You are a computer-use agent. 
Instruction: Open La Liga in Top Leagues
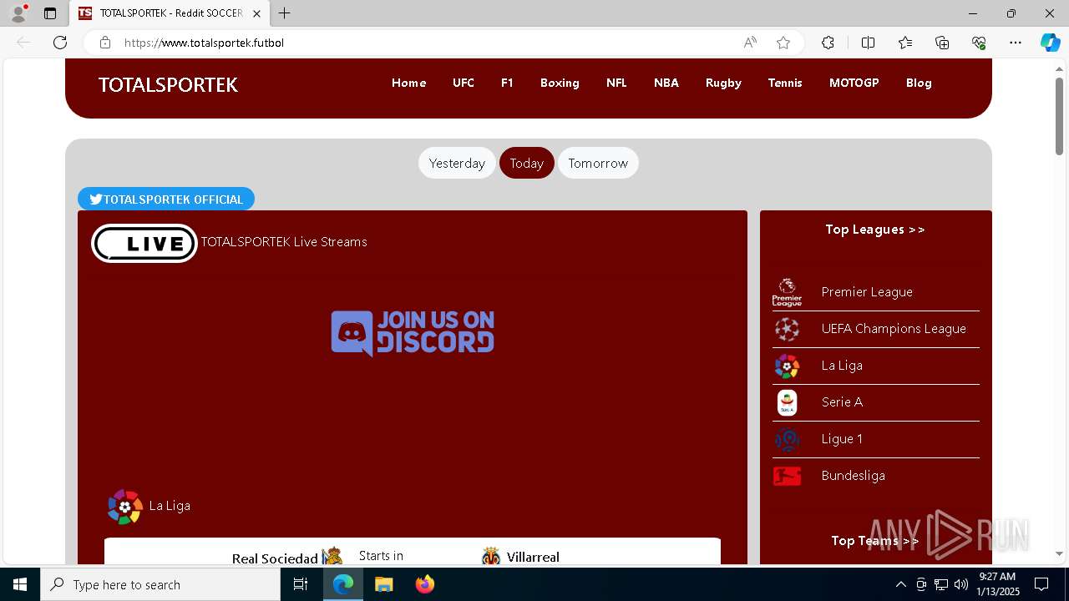[842, 366]
